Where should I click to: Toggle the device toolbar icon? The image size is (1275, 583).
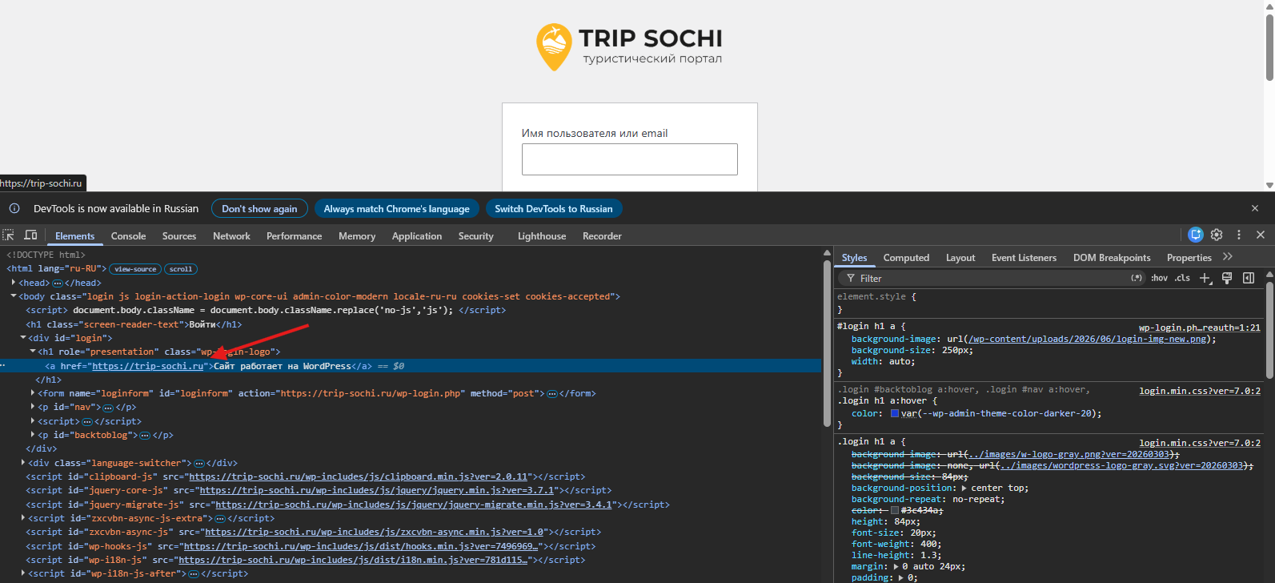click(x=31, y=235)
